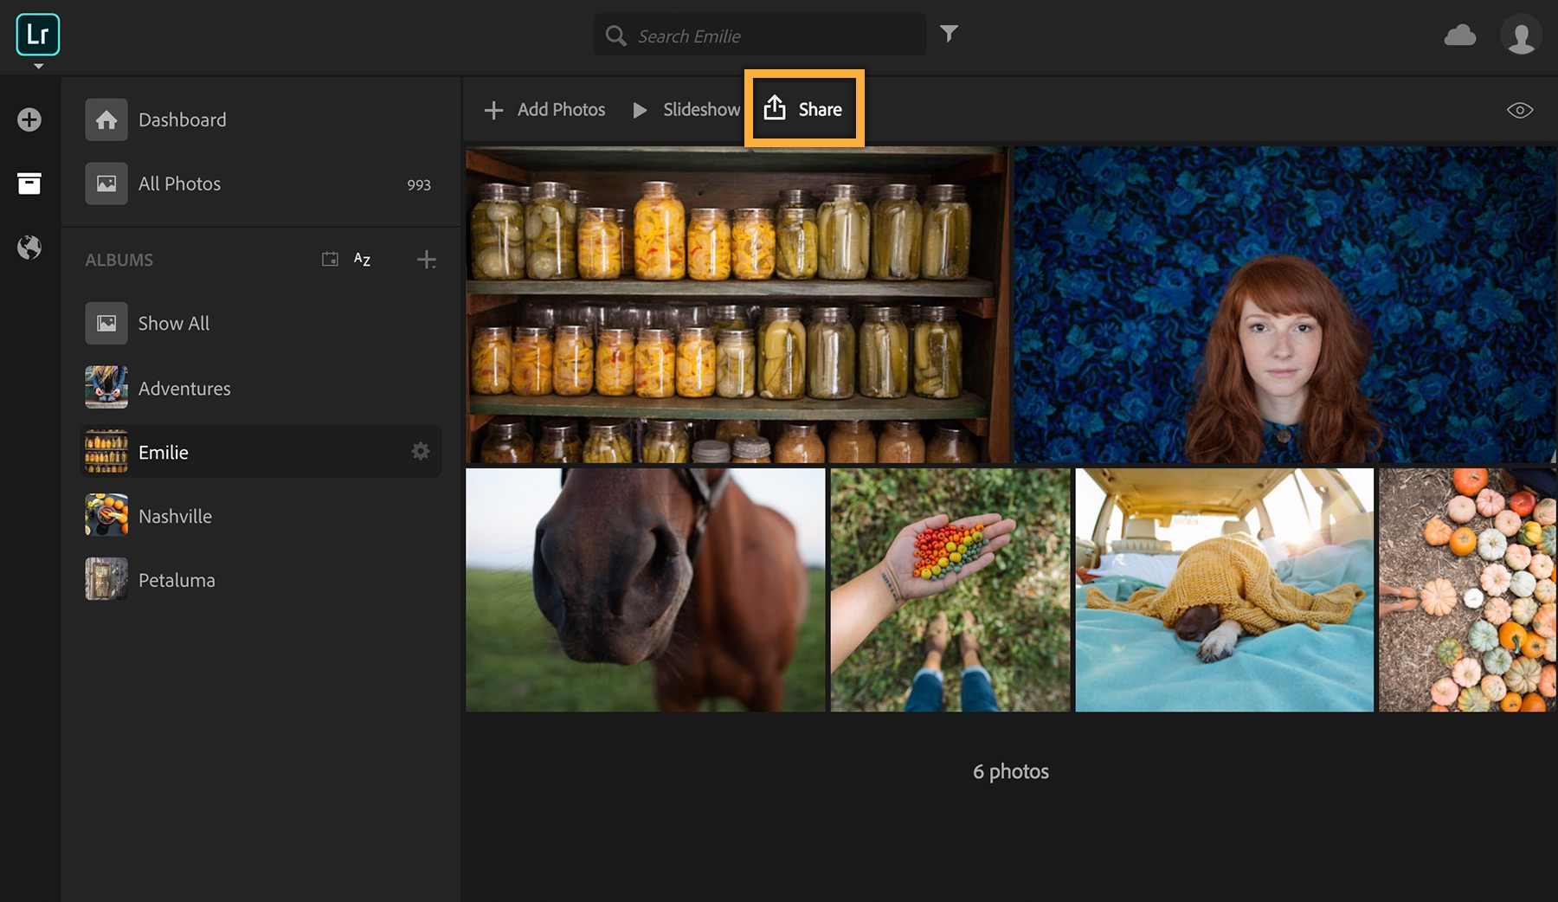Toggle photo overlay info with the eye icon
Screen dimensions: 1558x902
pos(1520,109)
